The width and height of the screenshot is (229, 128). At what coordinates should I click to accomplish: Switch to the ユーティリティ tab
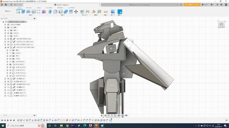point(72,8)
